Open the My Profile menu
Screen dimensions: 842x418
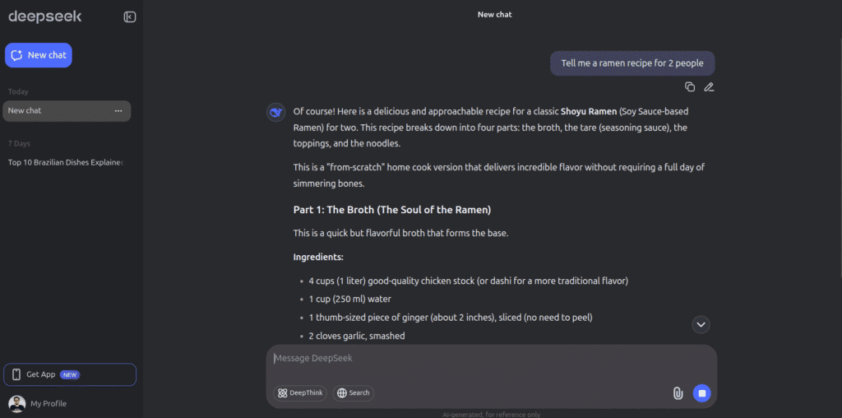[48, 403]
